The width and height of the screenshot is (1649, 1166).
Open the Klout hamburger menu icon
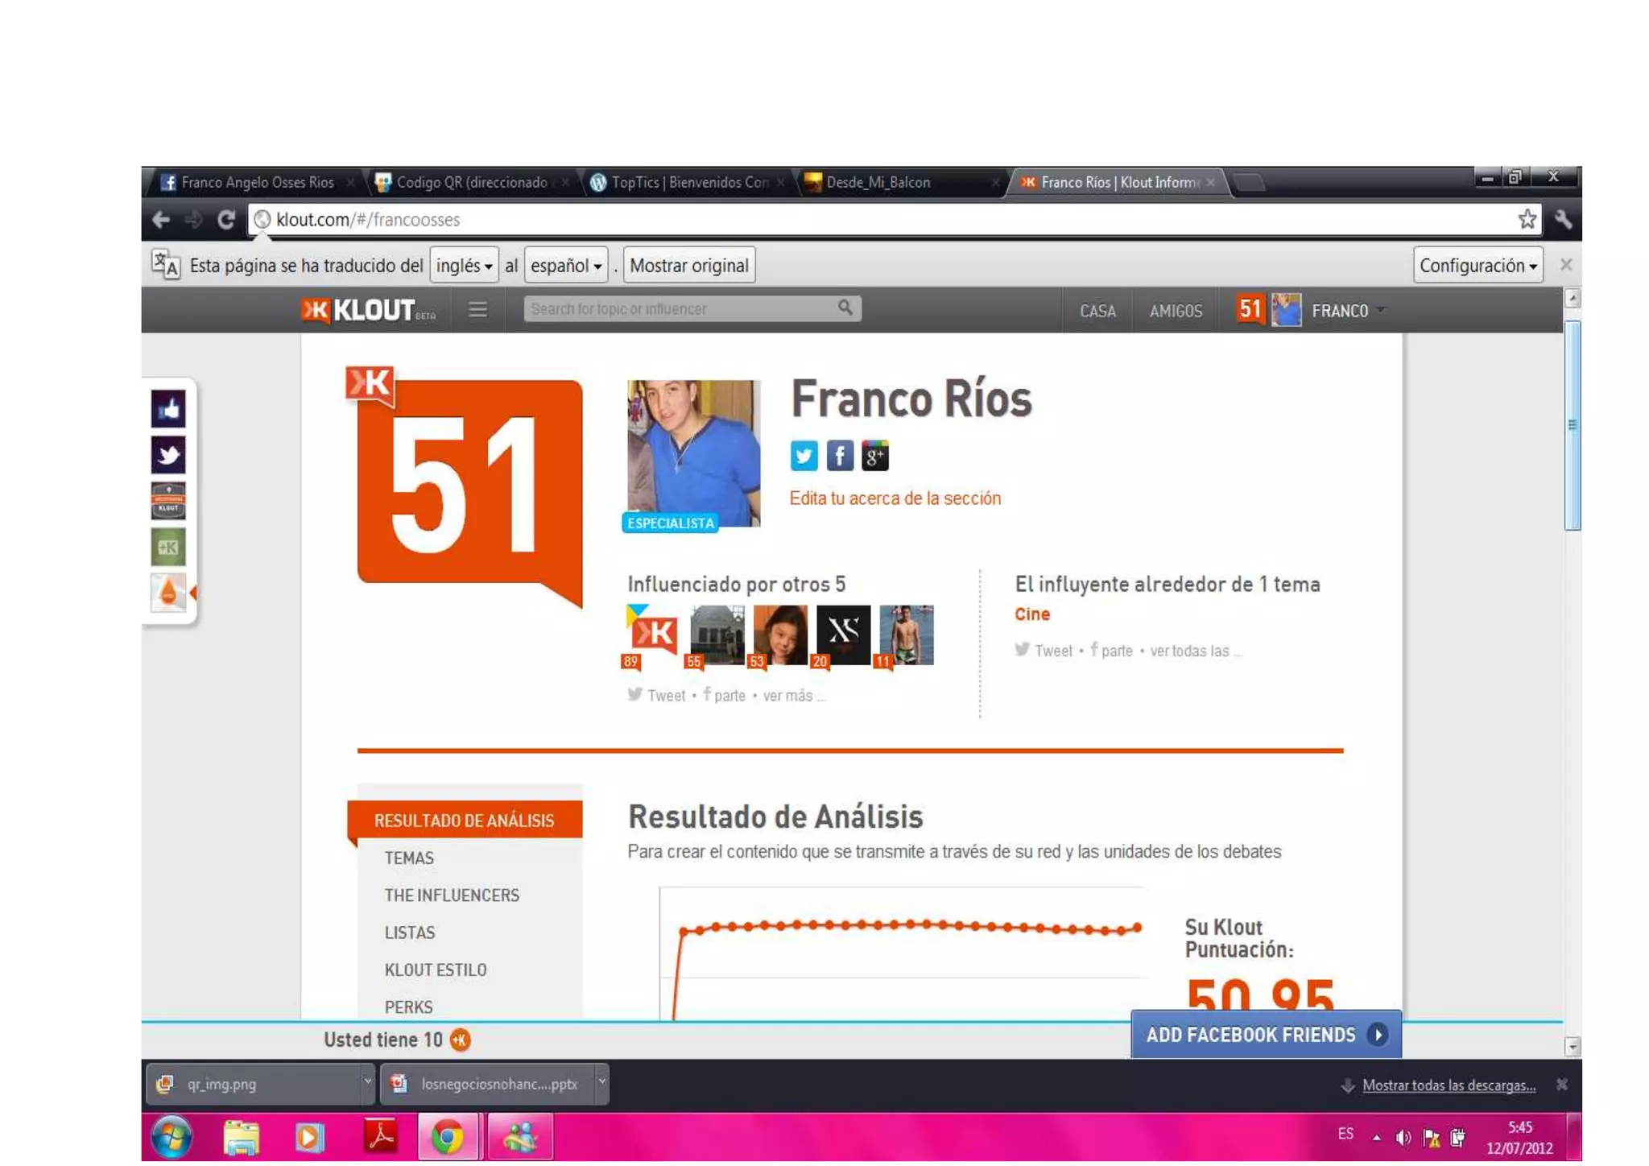click(x=477, y=310)
